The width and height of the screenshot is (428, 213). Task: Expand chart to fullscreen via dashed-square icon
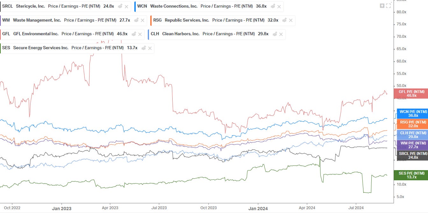[388, 6]
